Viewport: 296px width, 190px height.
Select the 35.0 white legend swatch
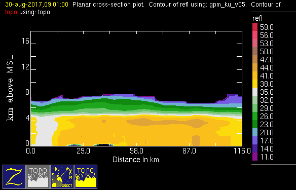[255, 92]
